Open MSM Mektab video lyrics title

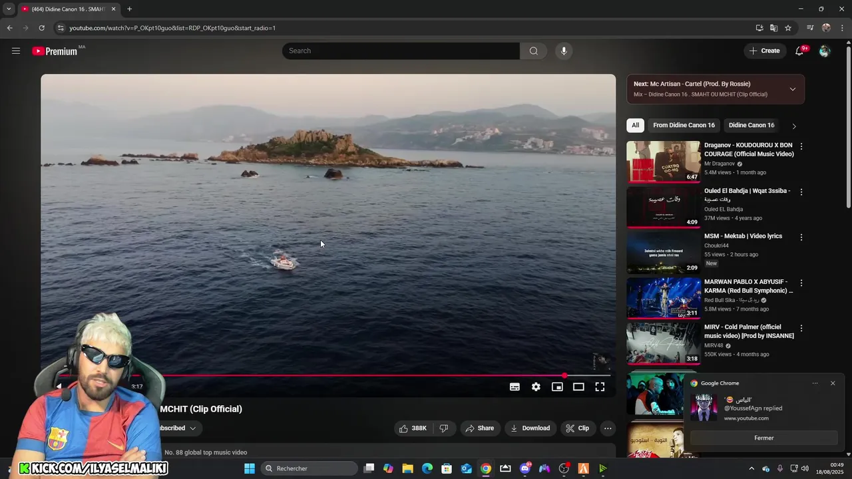[x=743, y=236]
